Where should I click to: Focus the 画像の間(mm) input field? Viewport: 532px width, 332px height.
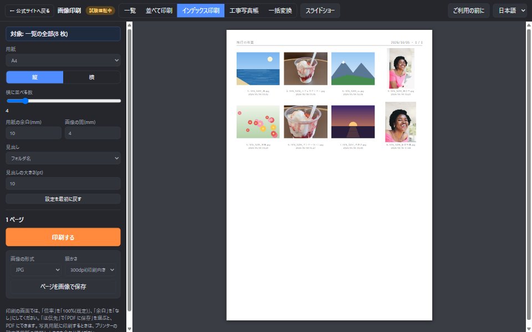pos(93,133)
